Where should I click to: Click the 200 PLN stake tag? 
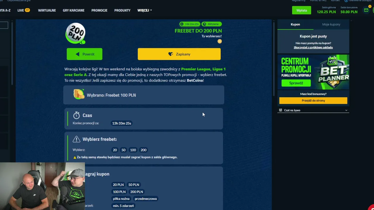[x=137, y=192]
